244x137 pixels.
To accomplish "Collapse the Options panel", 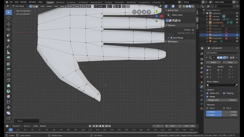I will pos(166,25).
